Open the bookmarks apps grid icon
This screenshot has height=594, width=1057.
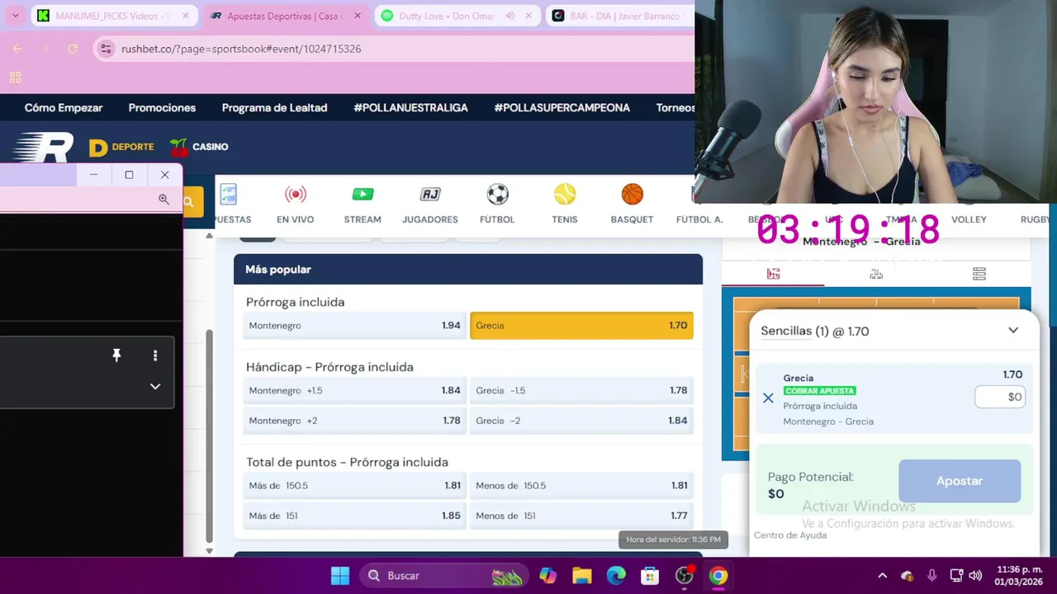pos(15,78)
